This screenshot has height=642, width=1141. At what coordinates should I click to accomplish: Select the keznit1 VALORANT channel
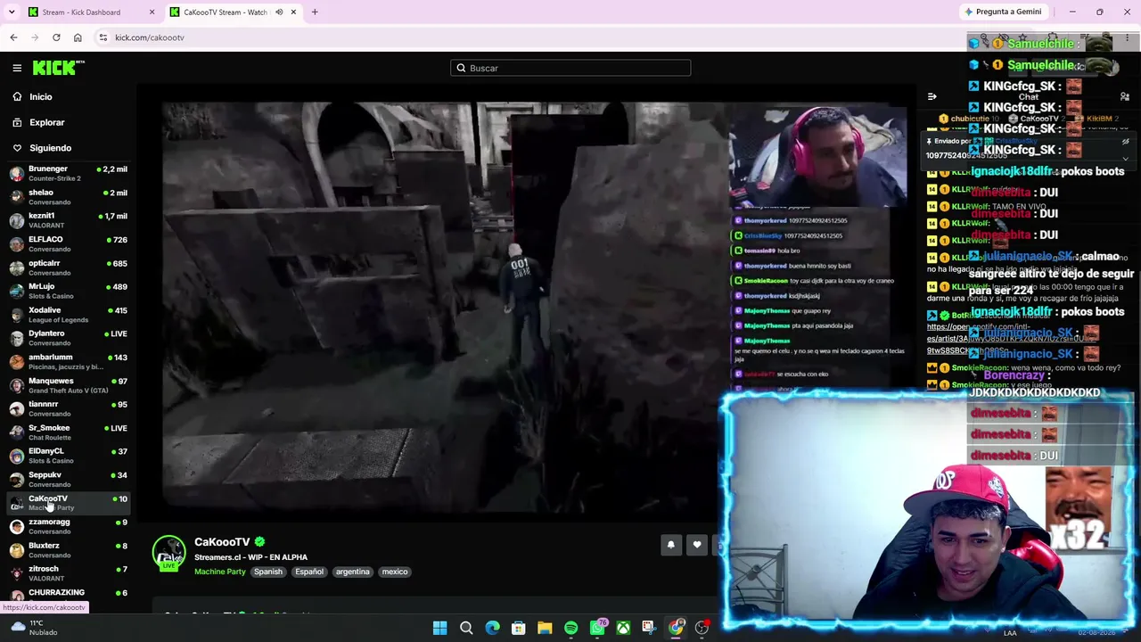coord(68,220)
